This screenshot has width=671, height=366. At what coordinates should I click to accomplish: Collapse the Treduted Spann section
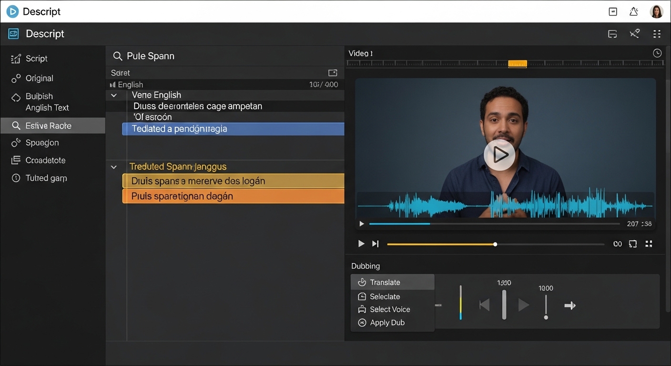pyautogui.click(x=114, y=167)
